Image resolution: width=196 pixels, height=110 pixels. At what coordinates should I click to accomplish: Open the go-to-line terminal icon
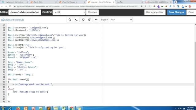(76, 20)
